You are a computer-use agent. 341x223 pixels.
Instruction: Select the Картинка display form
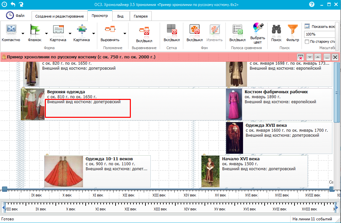81,31
